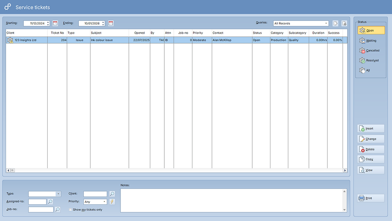
Task: Click the View button
Action: 371,170
